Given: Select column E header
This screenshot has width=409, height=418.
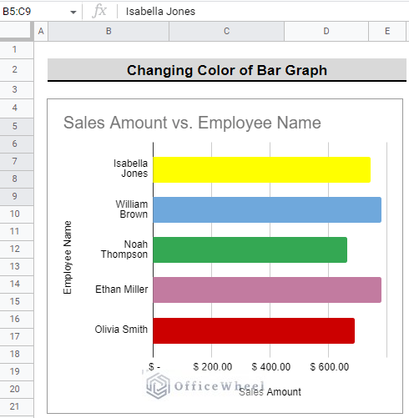Looking at the screenshot, I should click(x=387, y=31).
